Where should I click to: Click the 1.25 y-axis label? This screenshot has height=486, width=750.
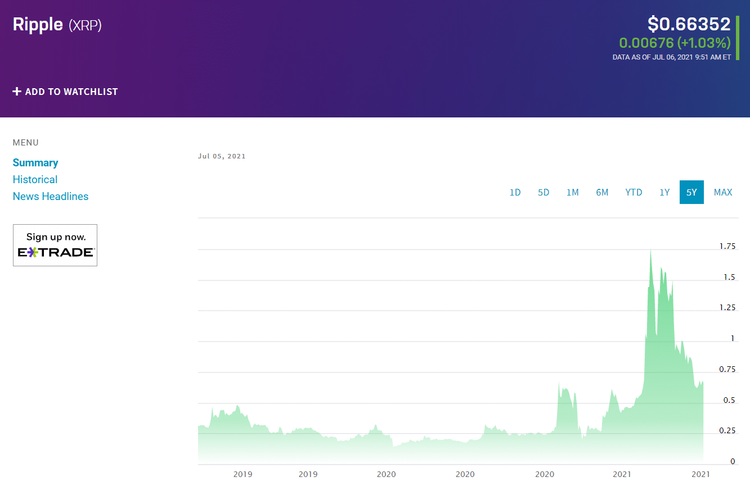727,307
